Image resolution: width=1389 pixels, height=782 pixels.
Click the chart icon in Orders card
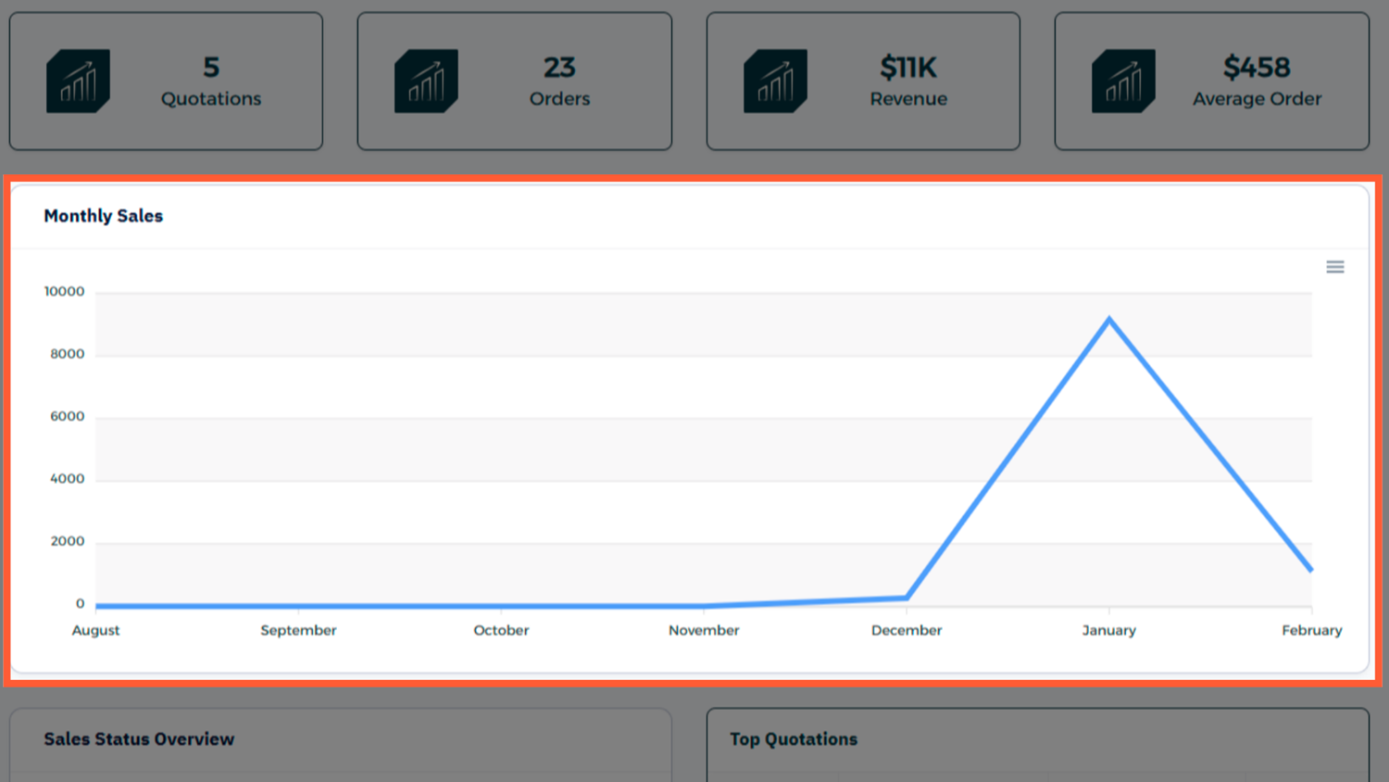pos(426,82)
